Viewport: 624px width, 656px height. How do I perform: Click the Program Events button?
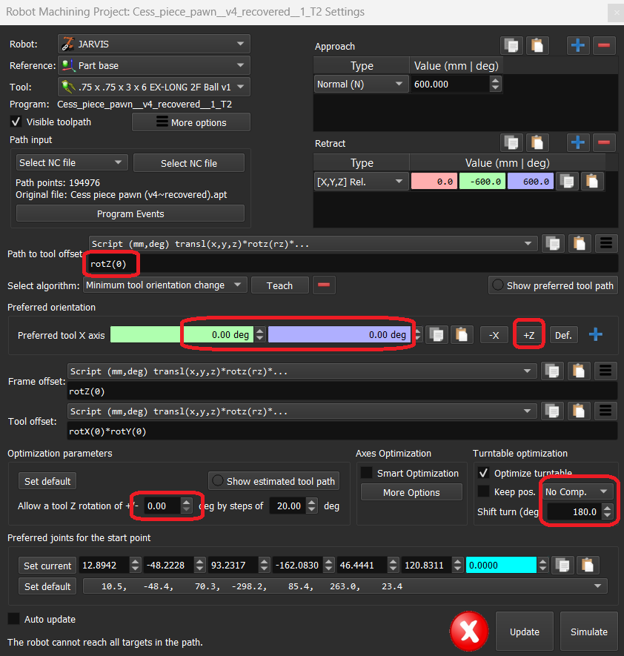[x=130, y=213]
